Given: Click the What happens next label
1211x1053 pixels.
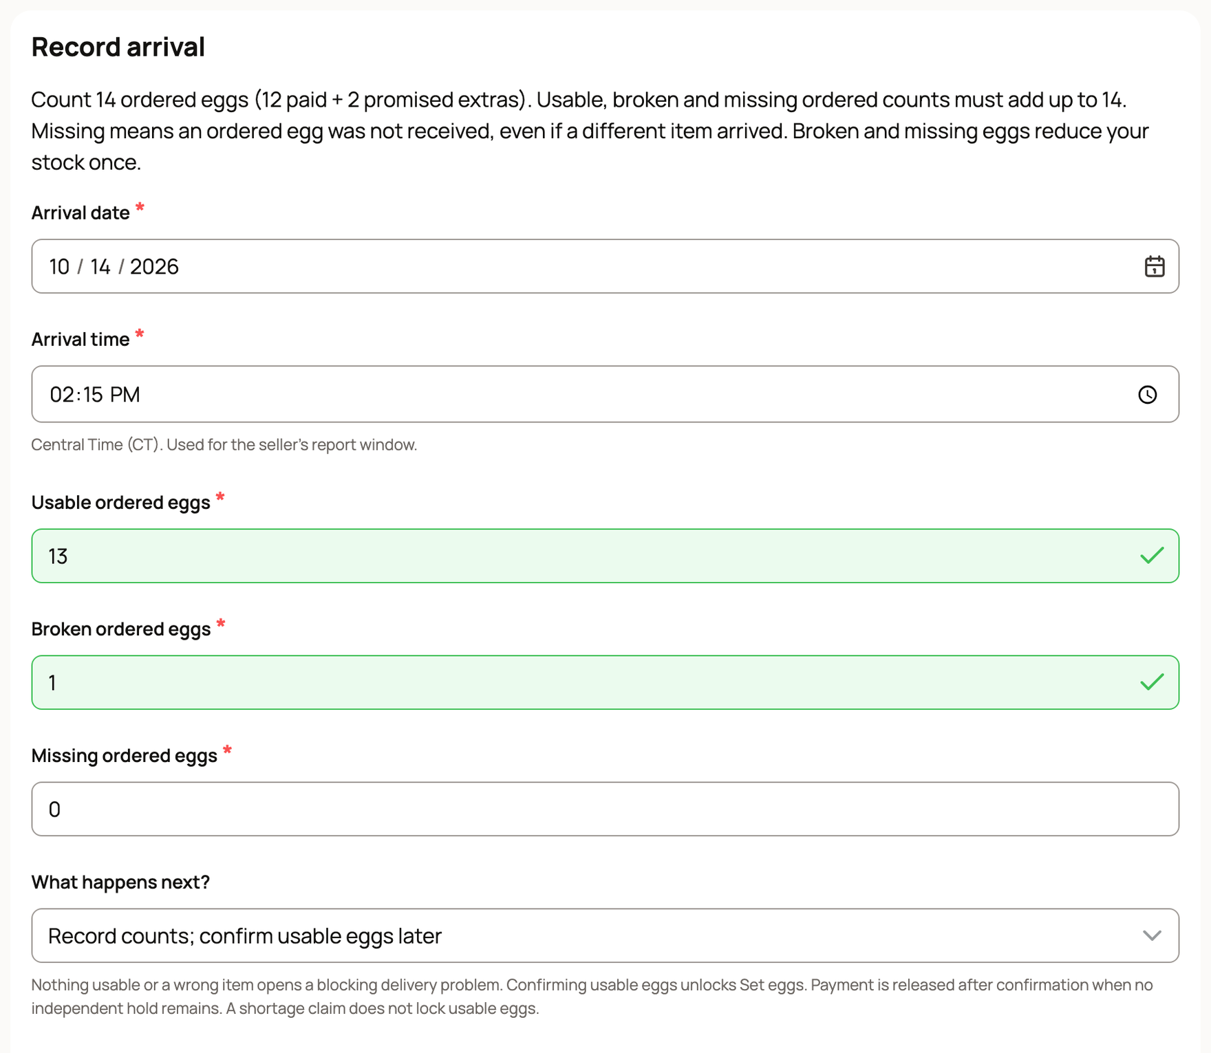Looking at the screenshot, I should [120, 882].
